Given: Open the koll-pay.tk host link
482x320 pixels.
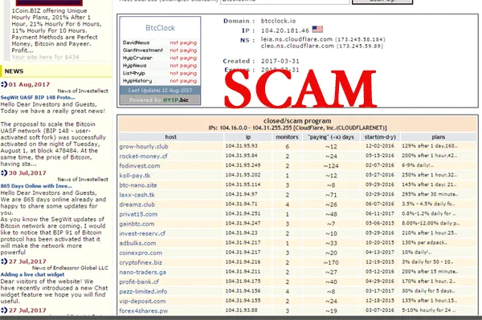Looking at the screenshot, I should pyautogui.click(x=135, y=176).
